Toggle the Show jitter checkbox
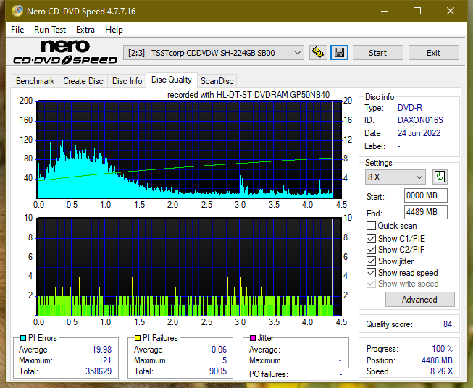This screenshot has height=388, width=473. tap(371, 261)
